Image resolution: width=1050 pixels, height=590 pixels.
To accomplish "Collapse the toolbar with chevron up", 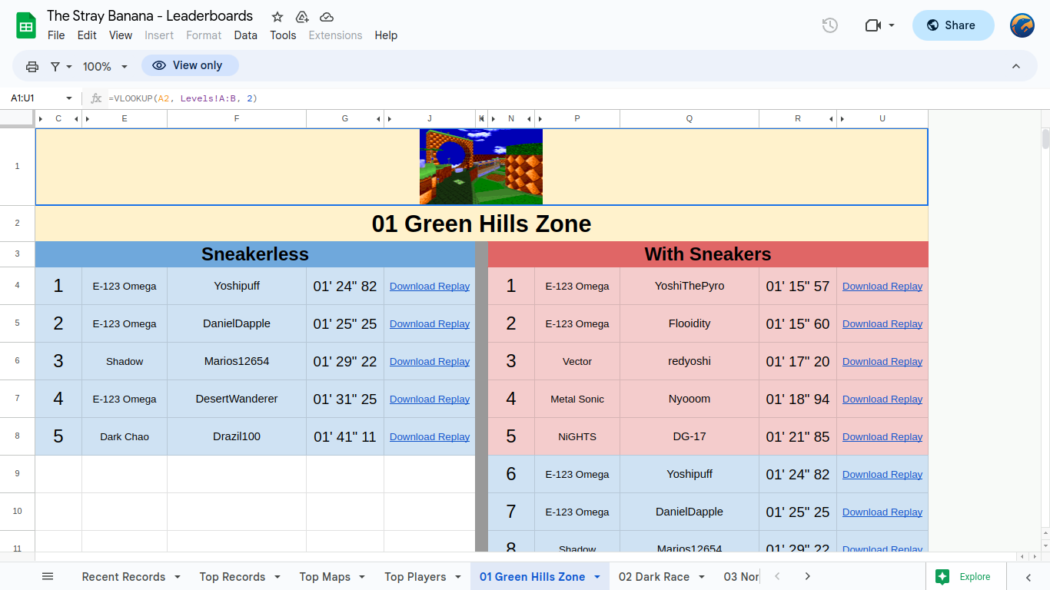I will 1015,67.
